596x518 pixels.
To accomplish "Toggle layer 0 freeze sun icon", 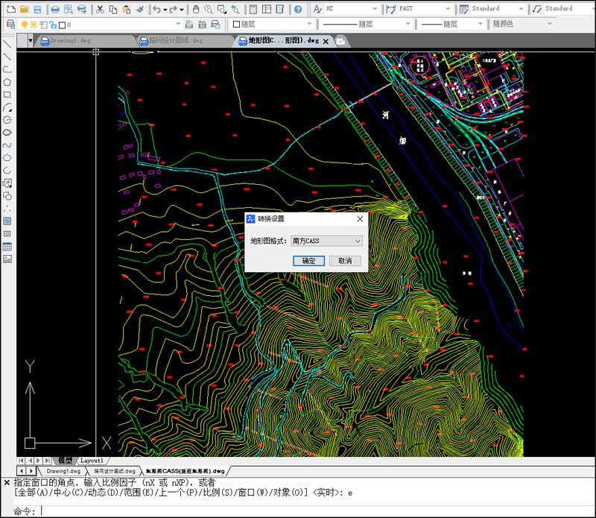I will point(32,24).
